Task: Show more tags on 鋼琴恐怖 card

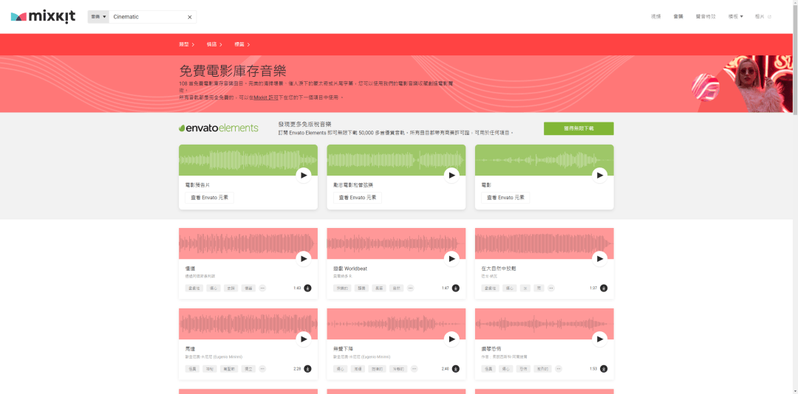Action: [559, 369]
